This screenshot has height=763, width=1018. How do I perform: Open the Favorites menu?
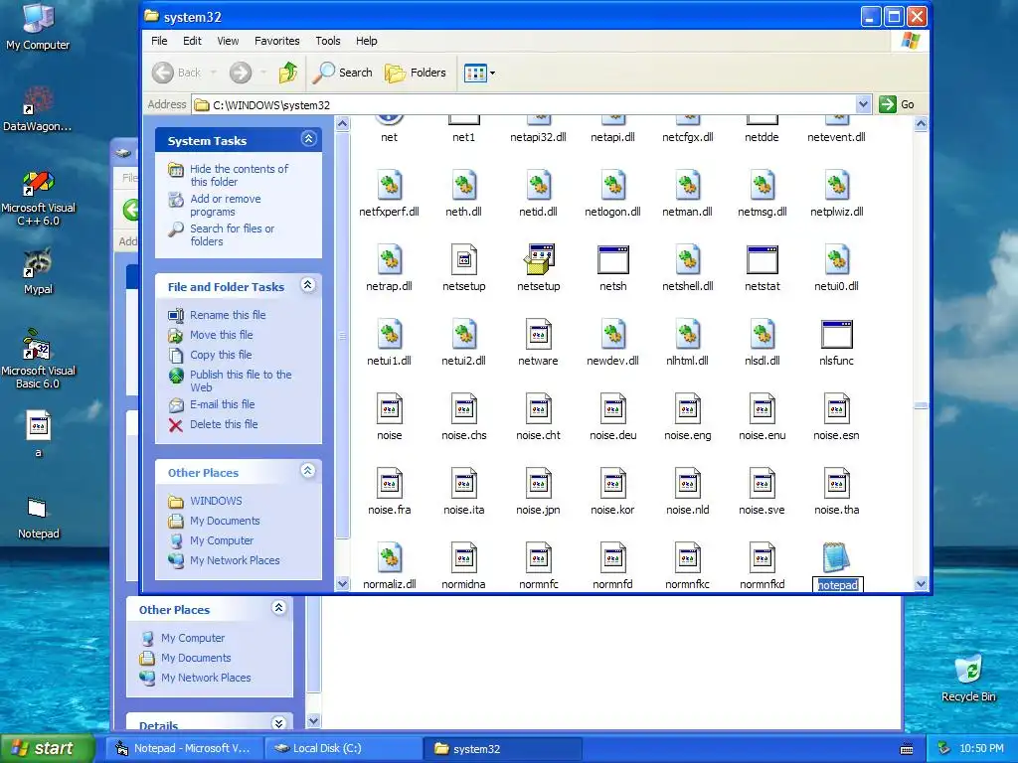click(x=277, y=41)
